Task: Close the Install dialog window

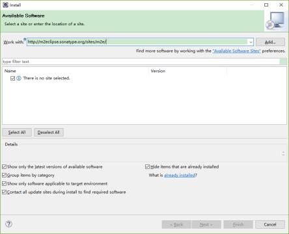Action: [281, 5]
